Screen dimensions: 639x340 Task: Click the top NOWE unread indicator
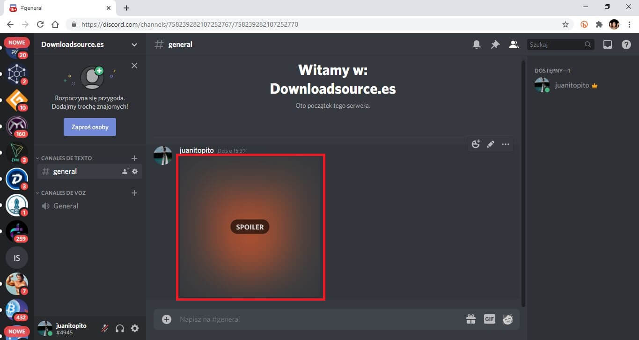tap(17, 43)
